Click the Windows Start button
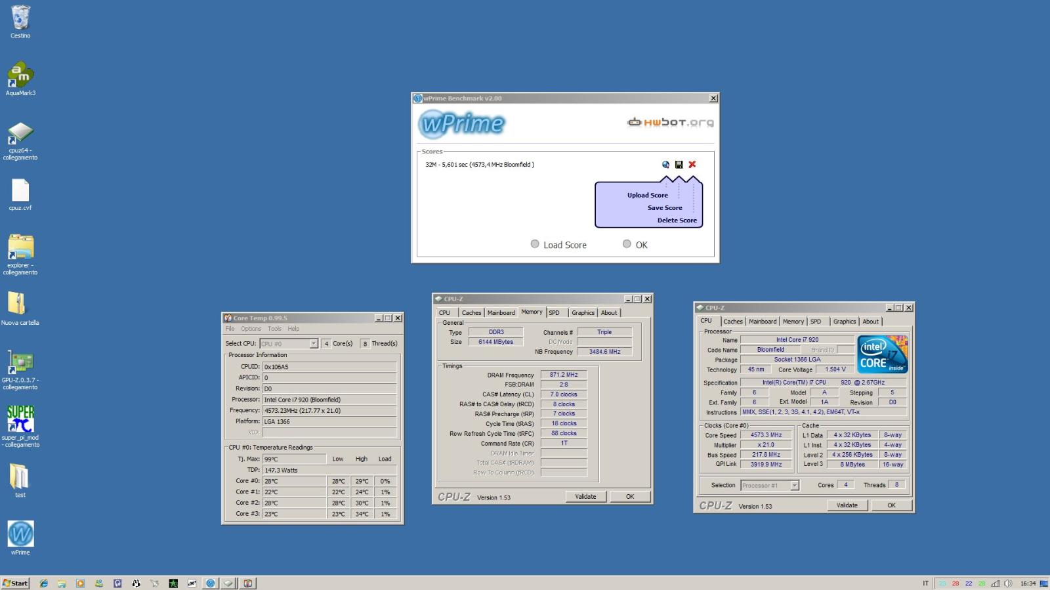Screen dimensions: 1050x590 [x=15, y=583]
